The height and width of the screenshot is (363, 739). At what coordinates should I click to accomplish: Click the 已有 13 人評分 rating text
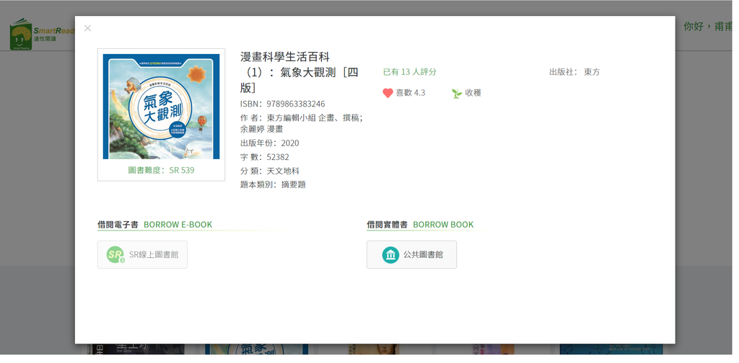coord(410,72)
